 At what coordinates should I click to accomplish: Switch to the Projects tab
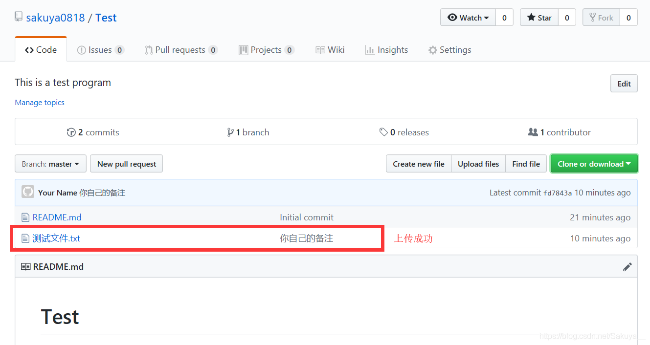coord(267,50)
